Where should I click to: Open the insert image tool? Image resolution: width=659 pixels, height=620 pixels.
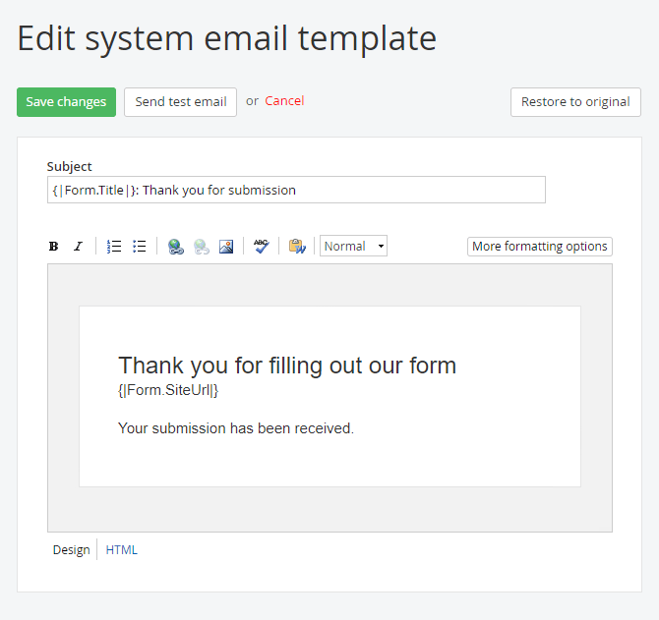(226, 247)
